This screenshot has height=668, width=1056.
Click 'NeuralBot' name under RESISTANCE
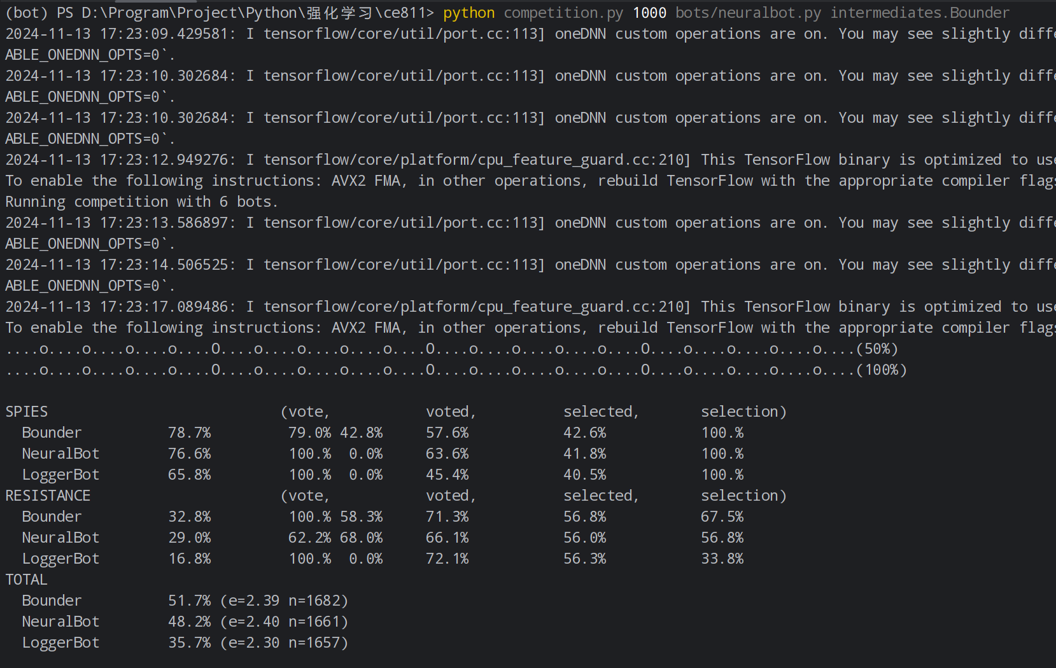pyautogui.click(x=61, y=538)
